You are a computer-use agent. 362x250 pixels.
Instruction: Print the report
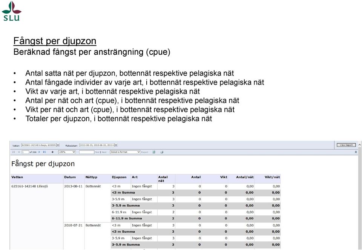tap(162, 152)
